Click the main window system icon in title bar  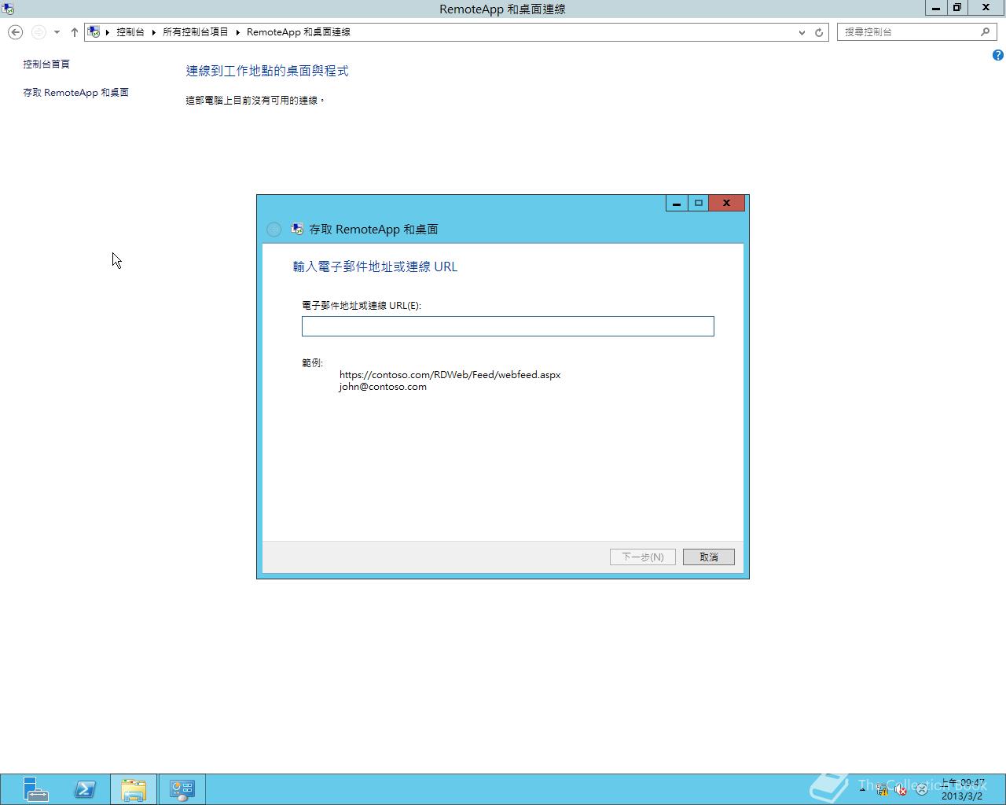(x=8, y=9)
